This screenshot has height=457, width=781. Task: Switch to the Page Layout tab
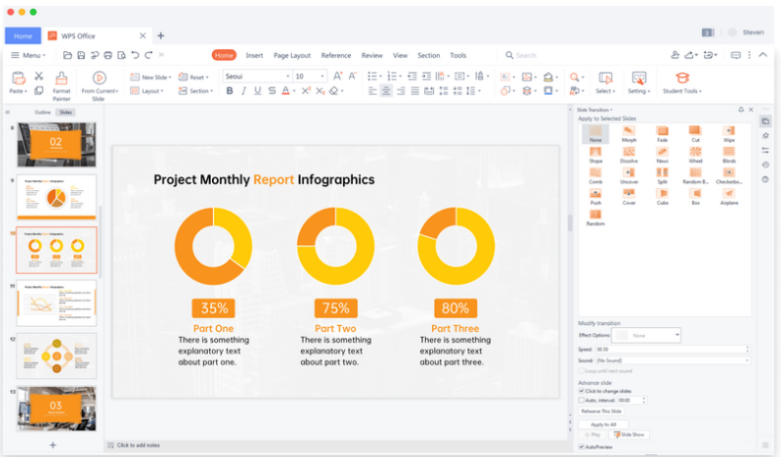click(292, 55)
